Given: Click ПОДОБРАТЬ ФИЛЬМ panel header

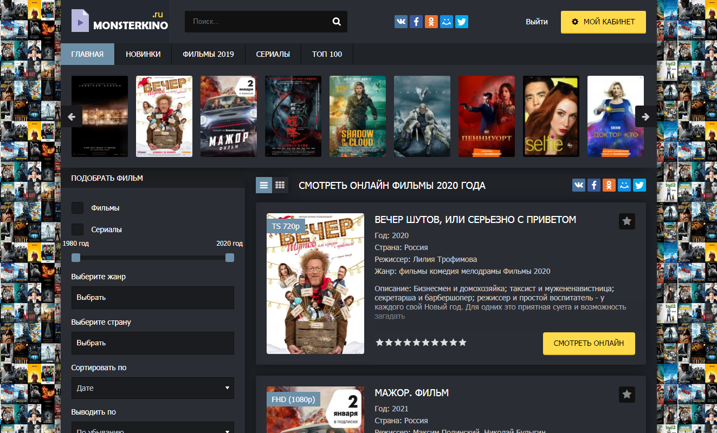Looking at the screenshot, I should pos(107,178).
